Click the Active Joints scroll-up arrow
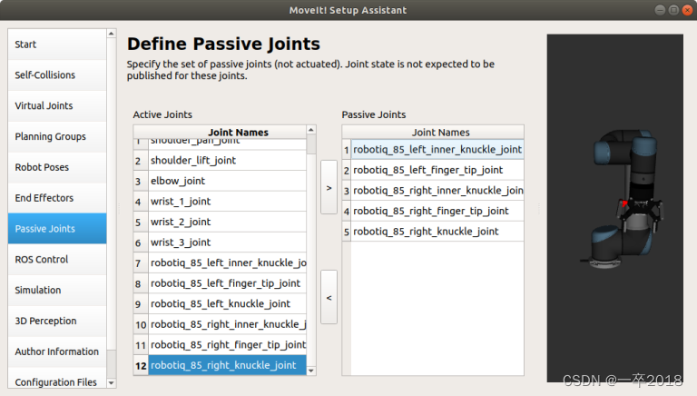 [311, 130]
